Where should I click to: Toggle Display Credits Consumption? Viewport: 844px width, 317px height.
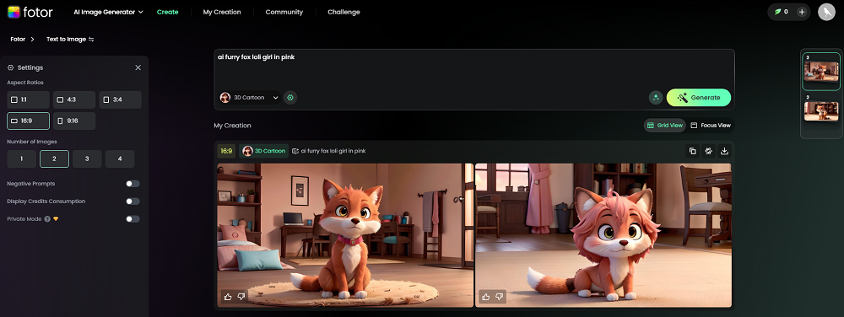(x=133, y=201)
